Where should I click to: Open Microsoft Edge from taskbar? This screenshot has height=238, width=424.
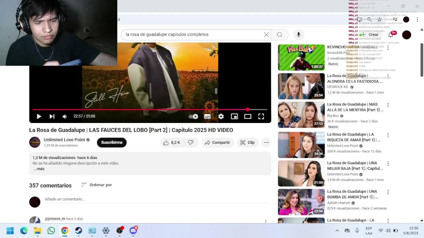coord(24,231)
